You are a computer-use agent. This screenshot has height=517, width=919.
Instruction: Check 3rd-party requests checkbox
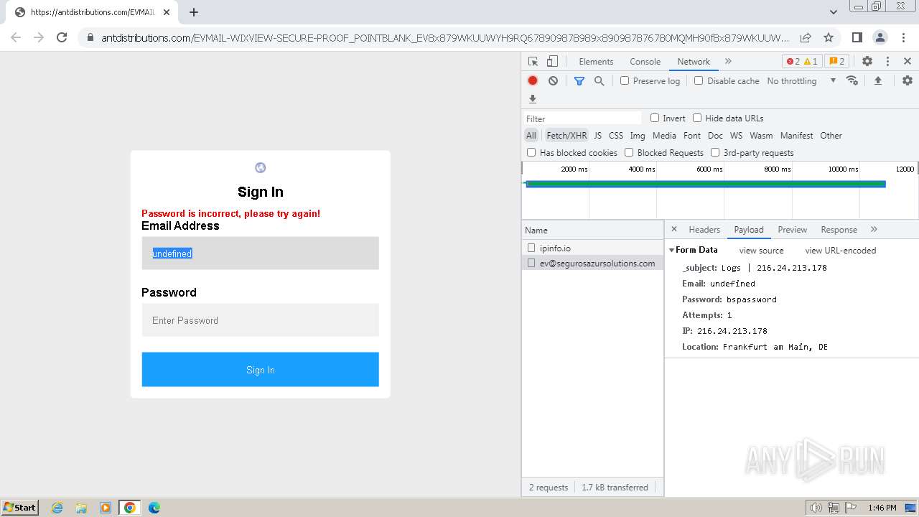(715, 152)
